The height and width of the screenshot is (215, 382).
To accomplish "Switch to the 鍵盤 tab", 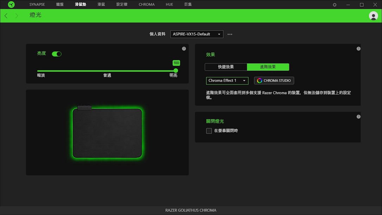I will (x=60, y=4).
